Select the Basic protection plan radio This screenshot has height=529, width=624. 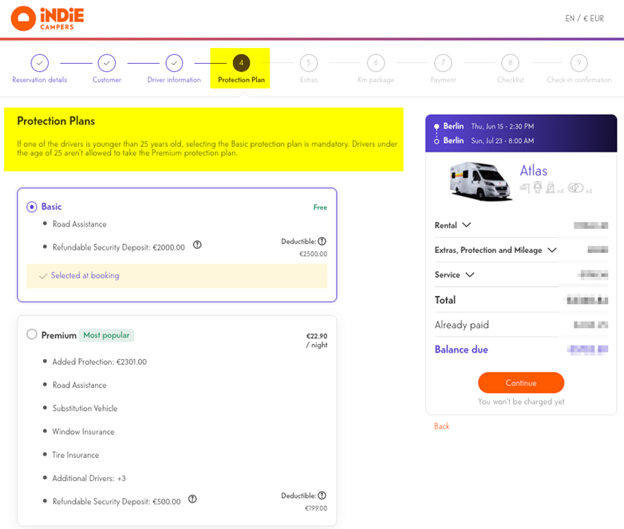(x=32, y=207)
